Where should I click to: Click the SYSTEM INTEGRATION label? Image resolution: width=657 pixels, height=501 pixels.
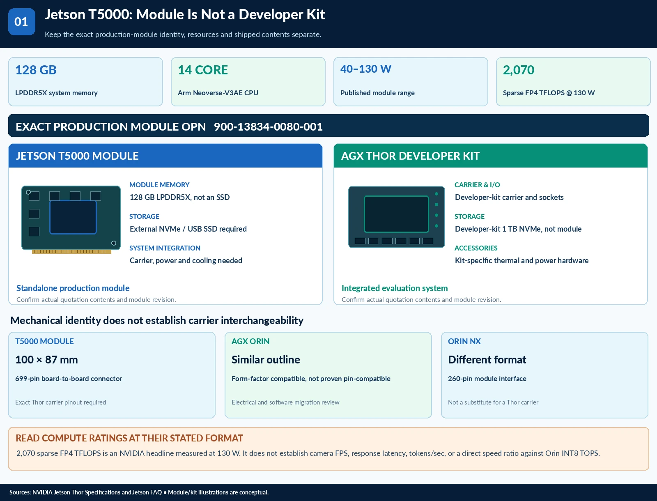pos(165,248)
